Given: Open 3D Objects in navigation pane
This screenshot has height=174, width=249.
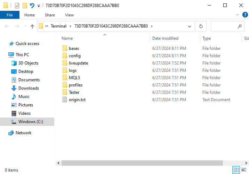Looking at the screenshot, I should 28,63.
